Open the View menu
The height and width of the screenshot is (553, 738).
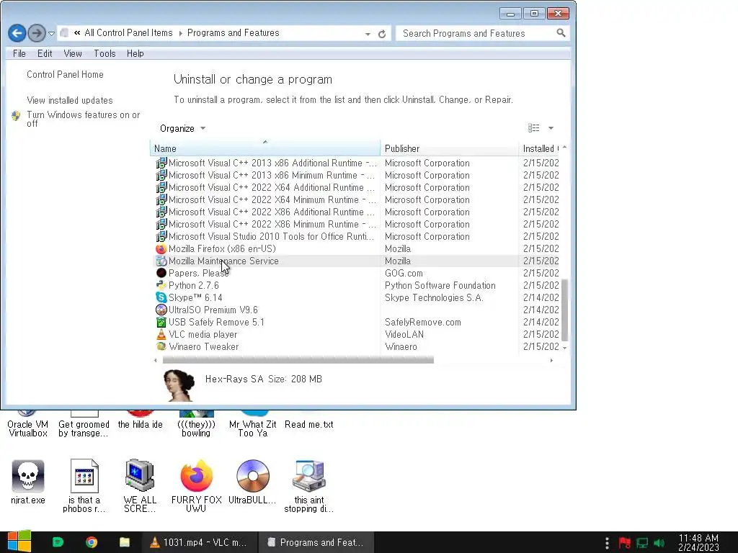[73, 53]
